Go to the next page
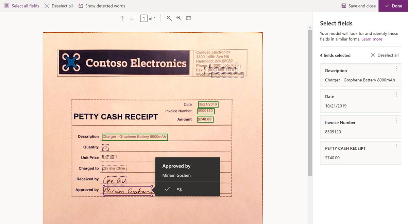 coord(132,18)
